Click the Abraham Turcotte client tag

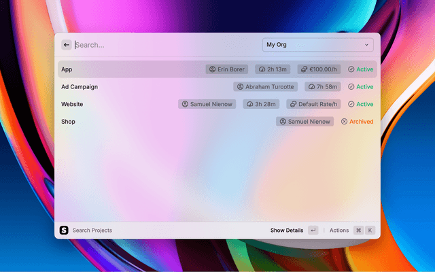click(266, 87)
